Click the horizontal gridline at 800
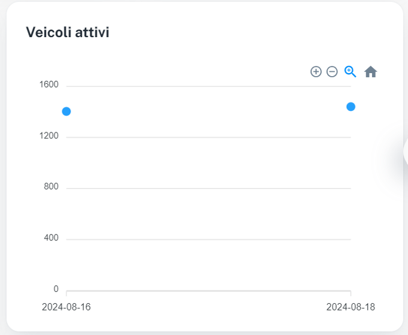Image resolution: width=408 pixels, height=335 pixels. point(208,188)
